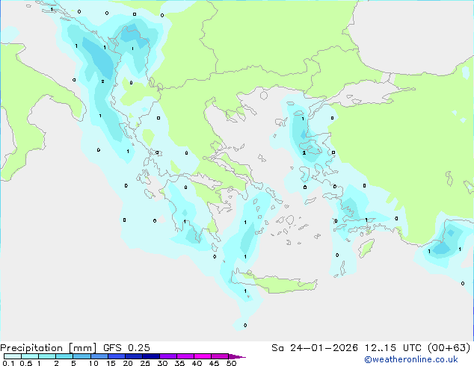Viewport: 474px width, 366px height.
Task: Pick the 45–50 mm legend color swatch
Action: coord(220,356)
